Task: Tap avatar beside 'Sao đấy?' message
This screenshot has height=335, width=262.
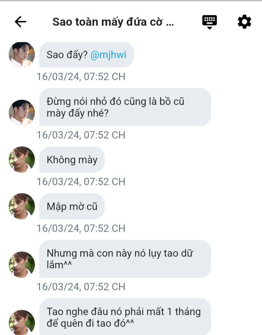Action: (x=22, y=55)
